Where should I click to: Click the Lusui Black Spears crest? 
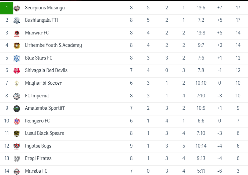point(17,134)
